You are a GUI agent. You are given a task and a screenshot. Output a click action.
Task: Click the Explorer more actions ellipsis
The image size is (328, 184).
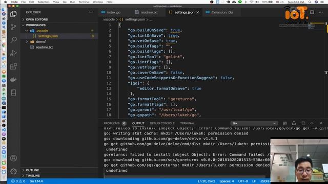pyautogui.click(x=91, y=12)
